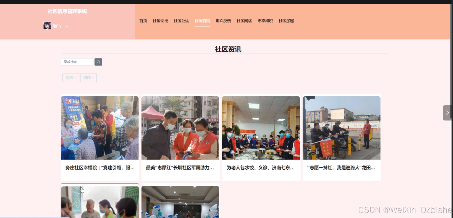The width and height of the screenshot is (453, 218).
Task: Click the right-side panel expand chevron
Action: point(447,113)
